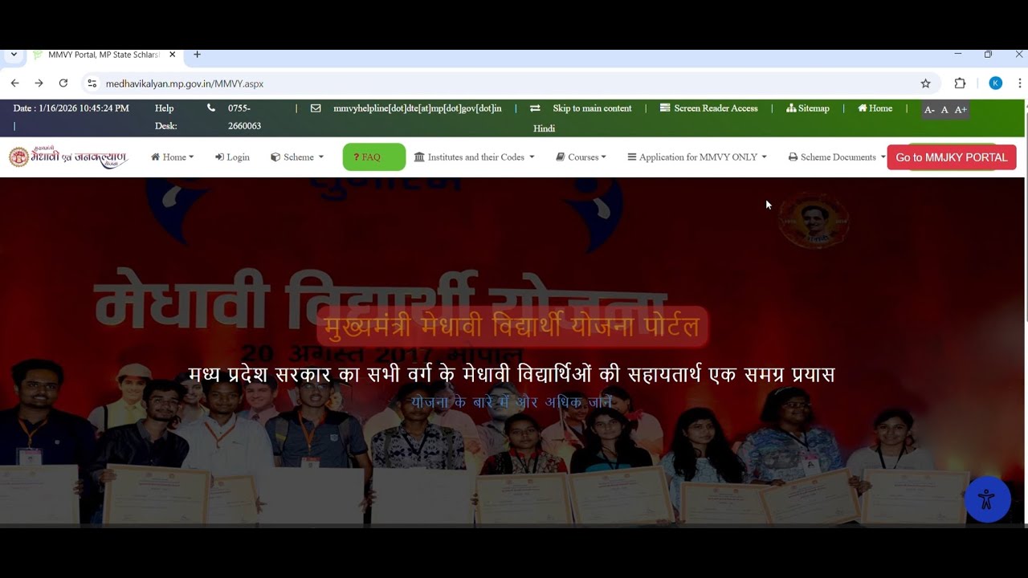Click Home link in top green bar
The height and width of the screenshot is (578, 1028).
875,108
